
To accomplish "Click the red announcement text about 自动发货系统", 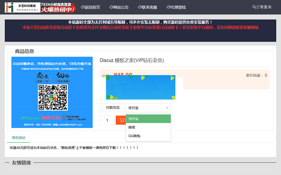I will pyautogui.click(x=140, y=28).
